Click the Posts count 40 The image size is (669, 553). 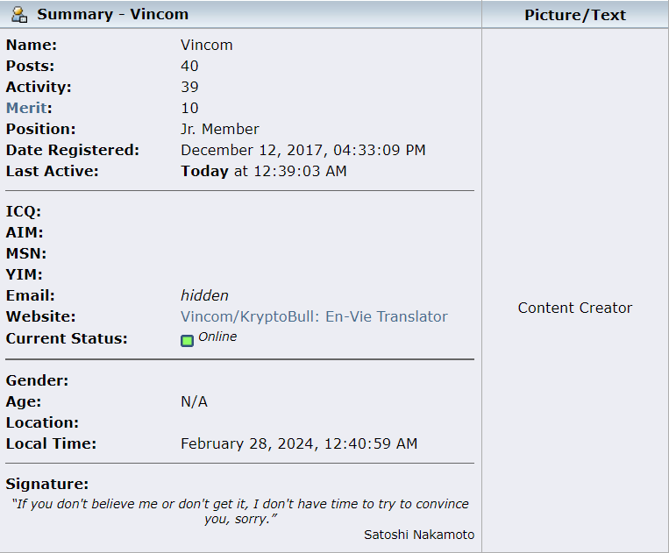(190, 66)
